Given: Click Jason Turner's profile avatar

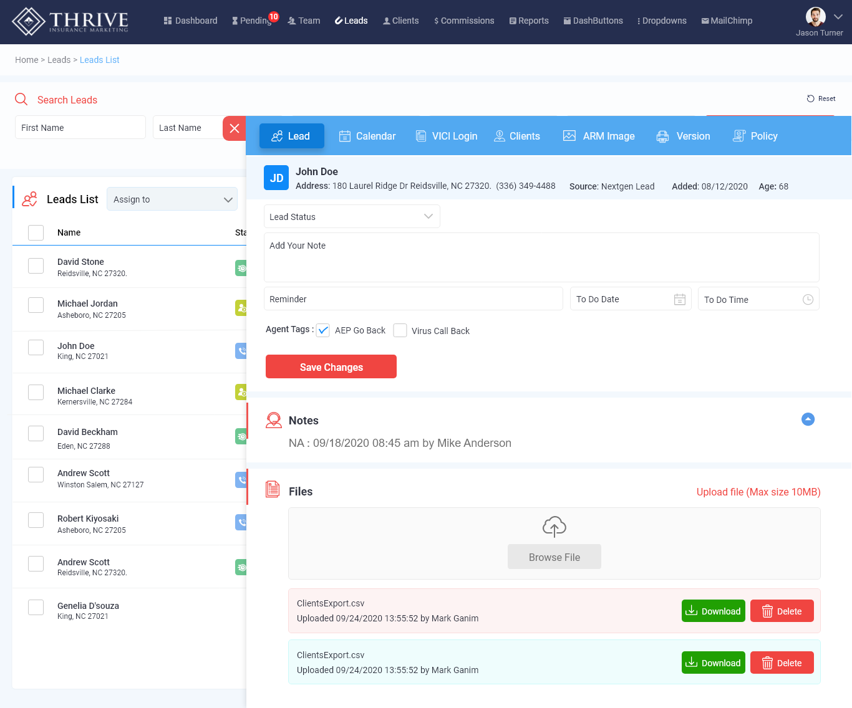Looking at the screenshot, I should point(816,17).
